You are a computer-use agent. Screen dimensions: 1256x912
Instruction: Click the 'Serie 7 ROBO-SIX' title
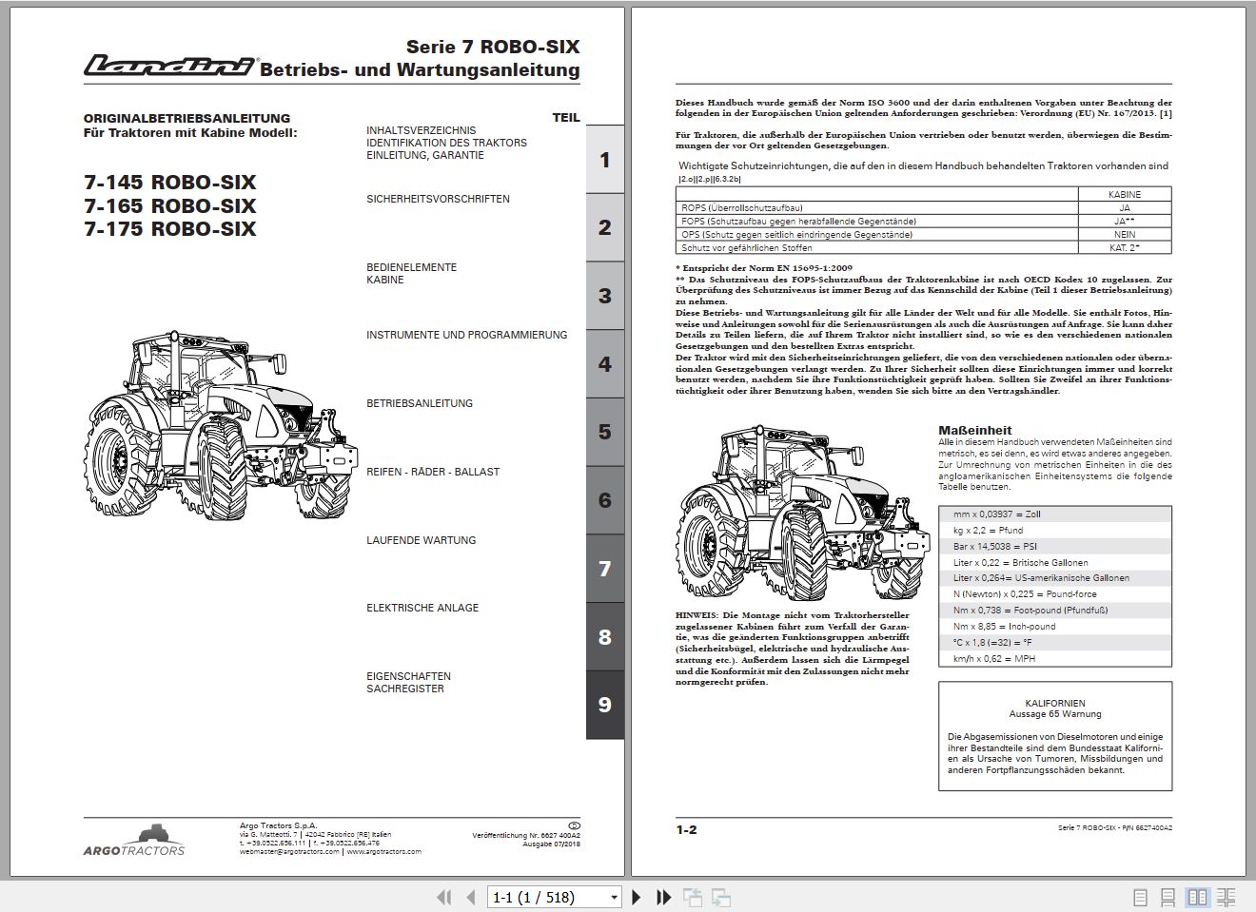493,47
